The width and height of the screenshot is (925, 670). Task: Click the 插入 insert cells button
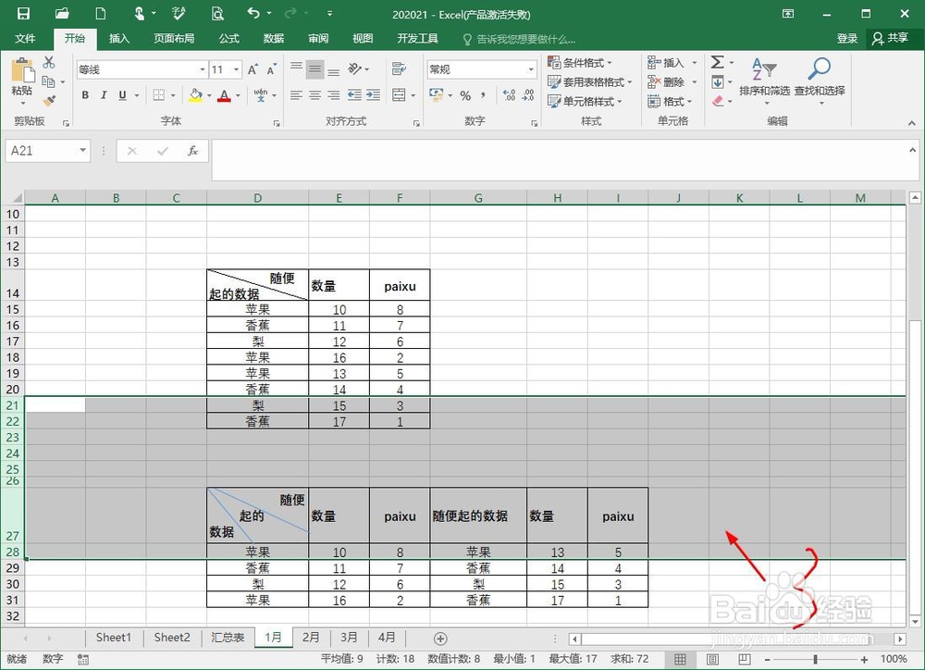[x=665, y=63]
